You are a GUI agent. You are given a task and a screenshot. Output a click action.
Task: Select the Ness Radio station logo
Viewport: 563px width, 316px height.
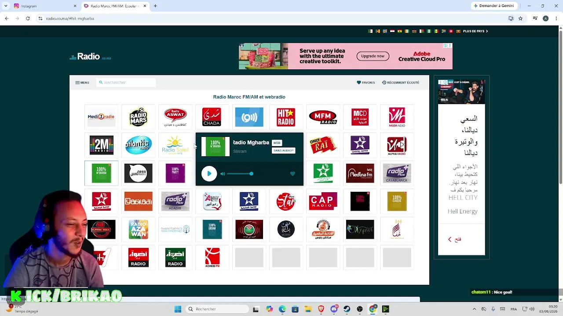click(138, 173)
